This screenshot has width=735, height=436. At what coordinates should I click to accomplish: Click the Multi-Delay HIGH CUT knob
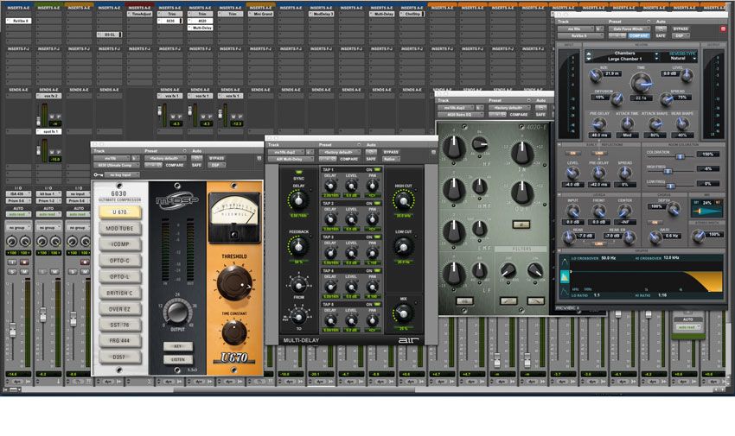pyautogui.click(x=403, y=201)
